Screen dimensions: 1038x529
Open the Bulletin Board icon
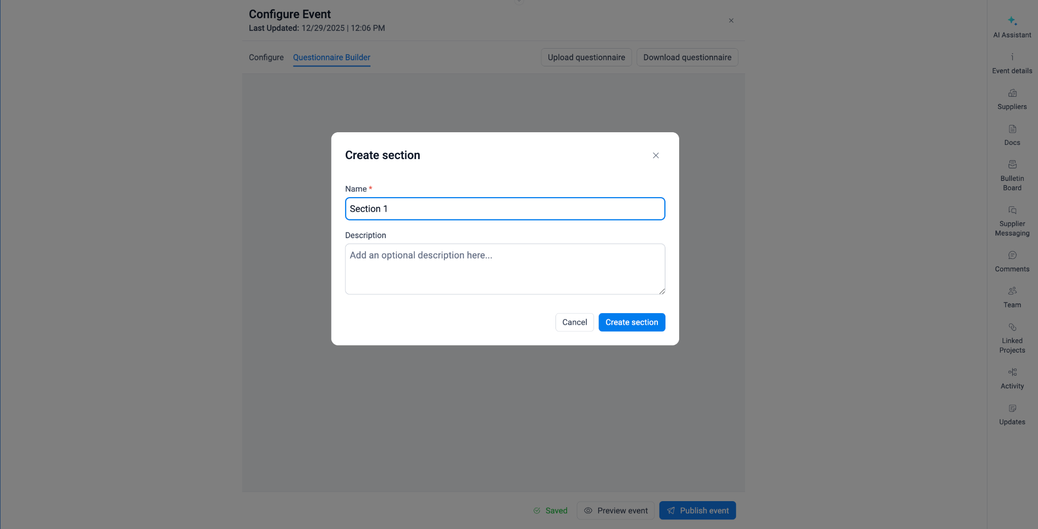point(1012,165)
